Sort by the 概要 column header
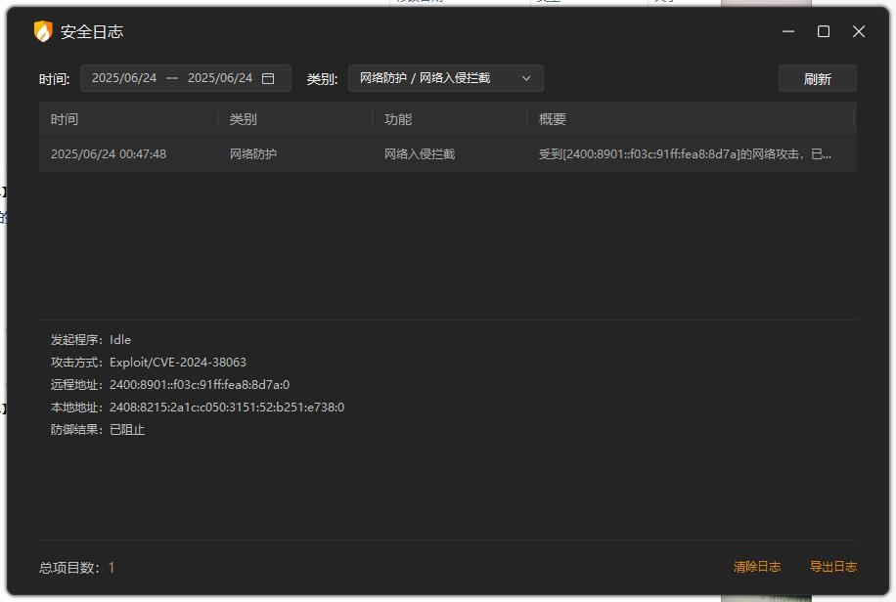Screen dimensions: 896x602 [x=553, y=119]
